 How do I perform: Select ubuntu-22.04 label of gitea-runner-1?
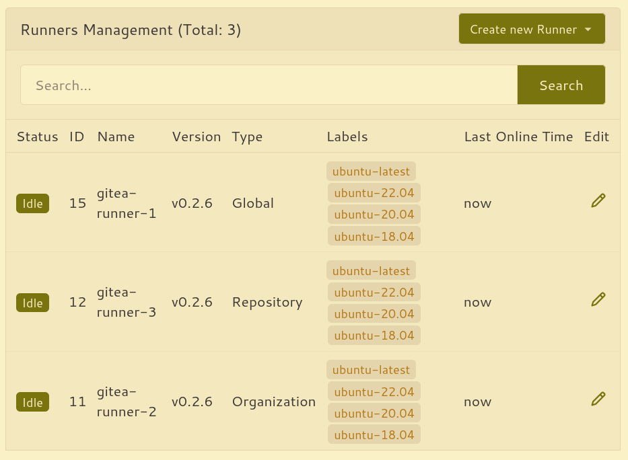(374, 193)
